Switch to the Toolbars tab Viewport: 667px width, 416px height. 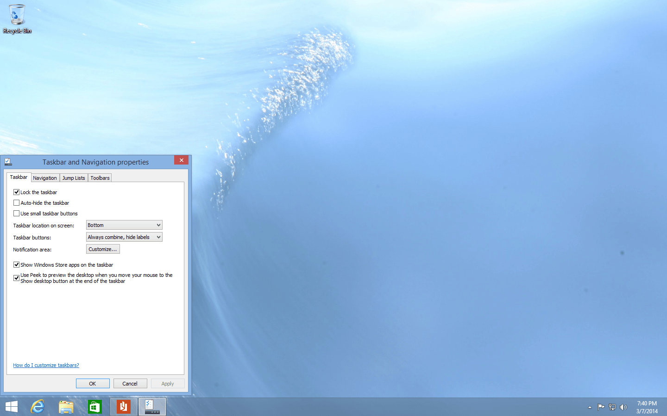[100, 178]
